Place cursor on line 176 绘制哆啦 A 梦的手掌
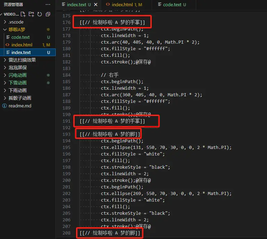 click(x=112, y=22)
